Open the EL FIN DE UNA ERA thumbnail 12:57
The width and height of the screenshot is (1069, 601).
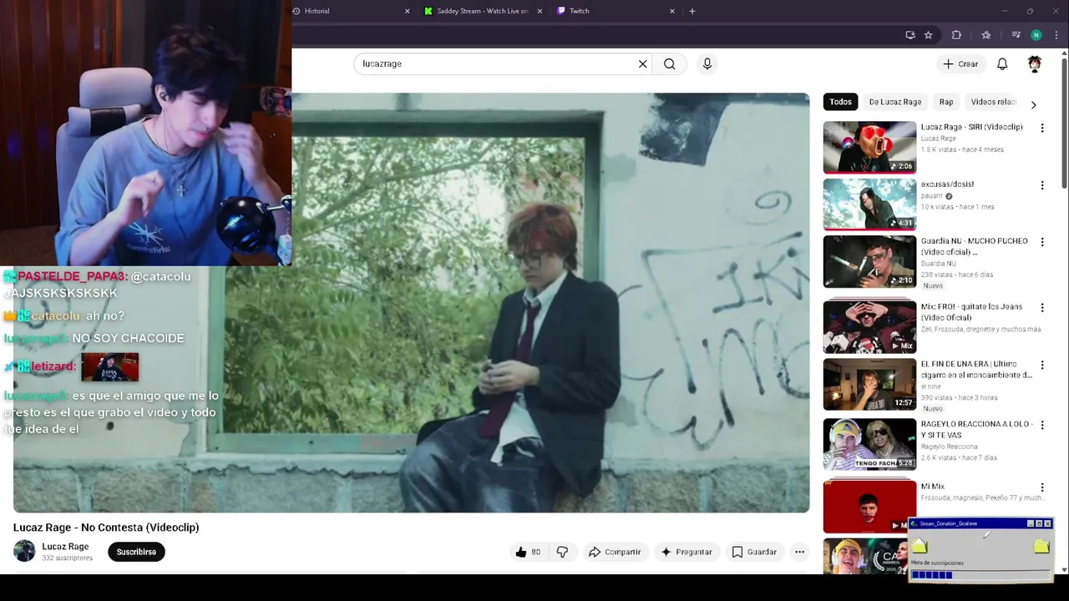(869, 384)
